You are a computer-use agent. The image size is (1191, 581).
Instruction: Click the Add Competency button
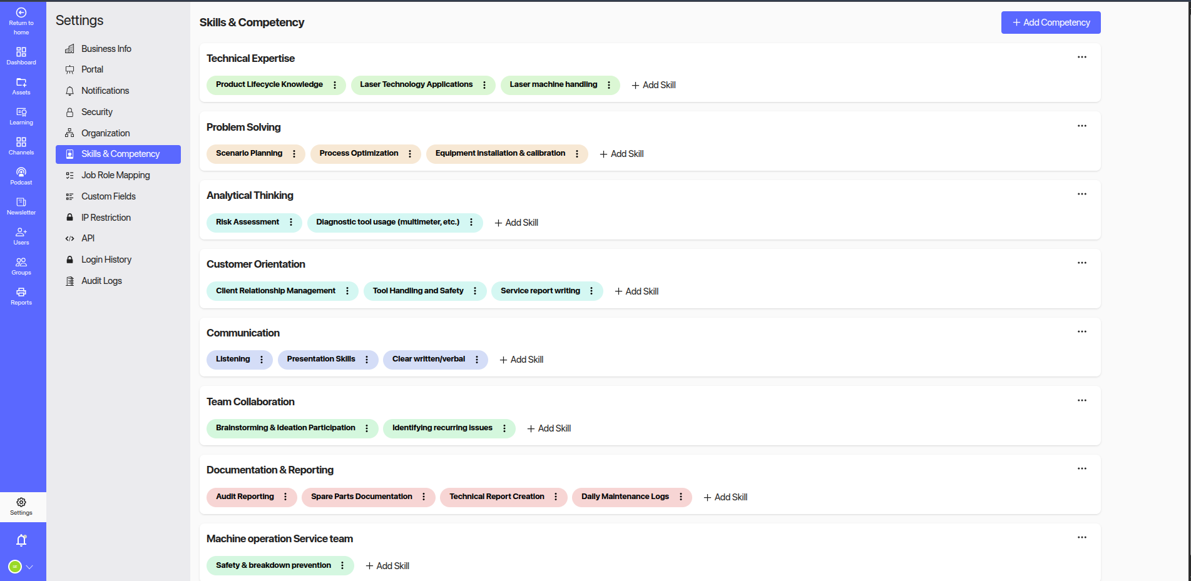[1050, 23]
